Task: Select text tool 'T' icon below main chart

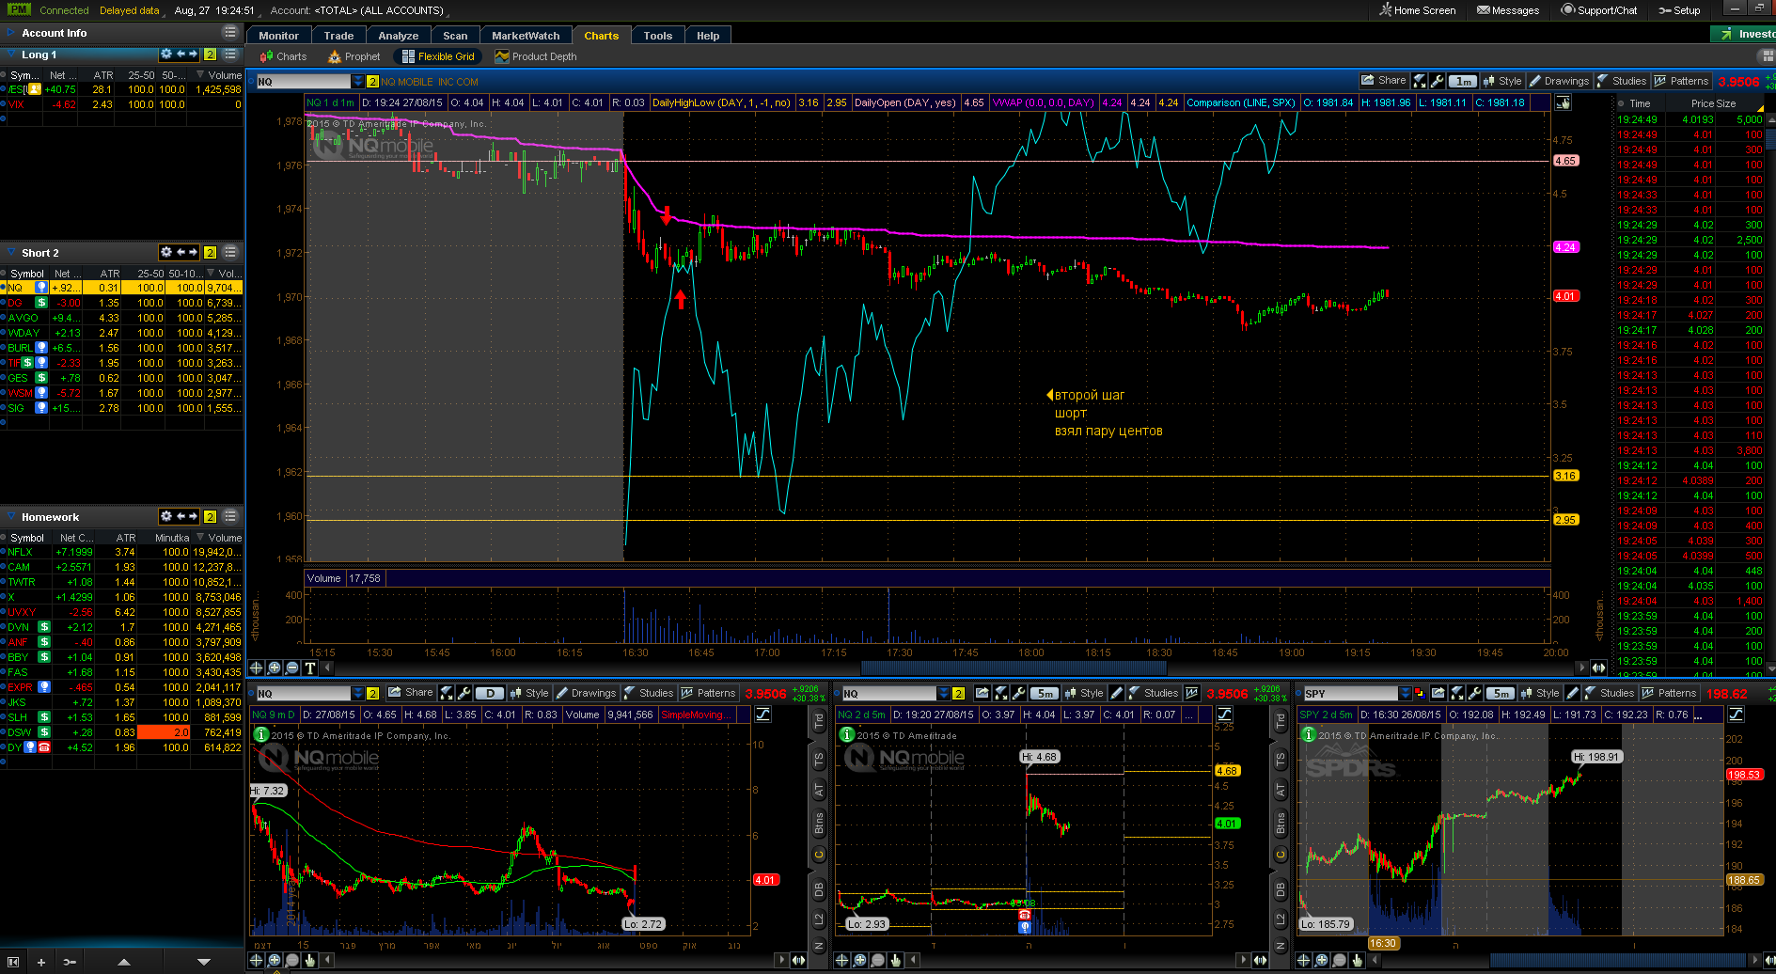Action: [309, 668]
